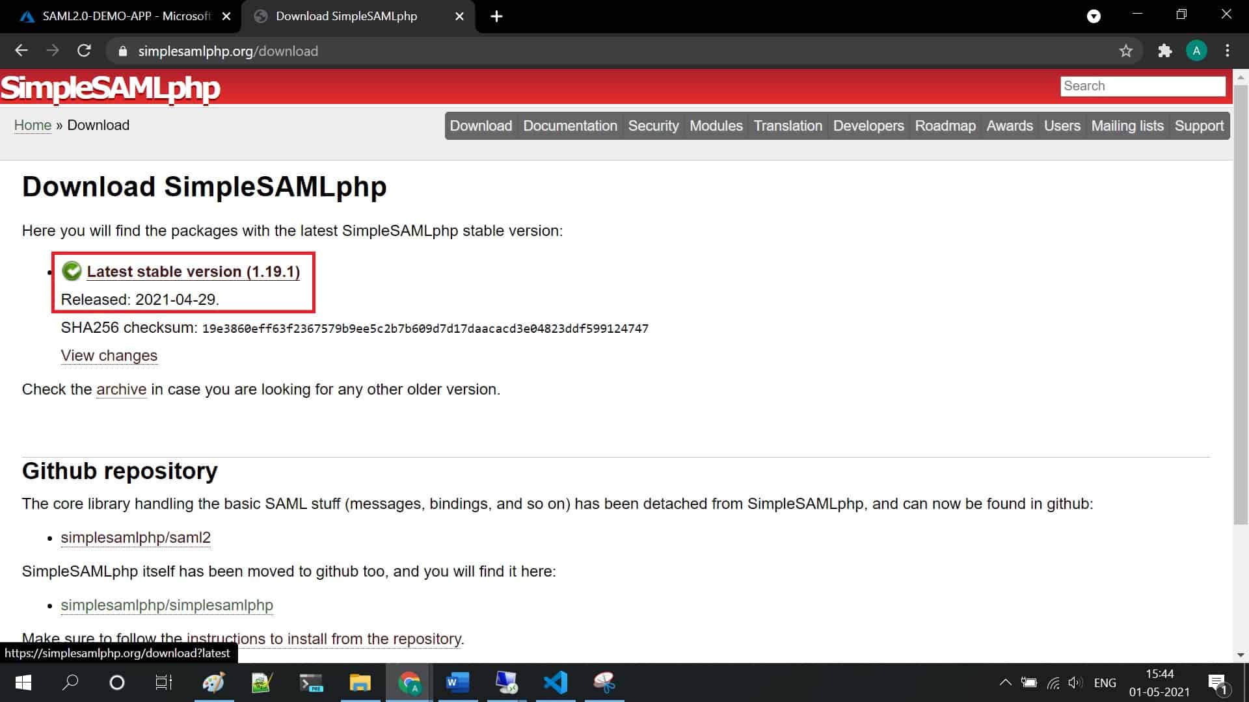Open the volume control in system tray

1075,682
